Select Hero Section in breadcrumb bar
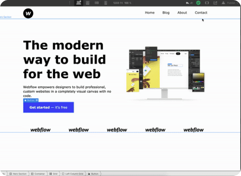Viewport: 241px width, 176px height. (18, 174)
